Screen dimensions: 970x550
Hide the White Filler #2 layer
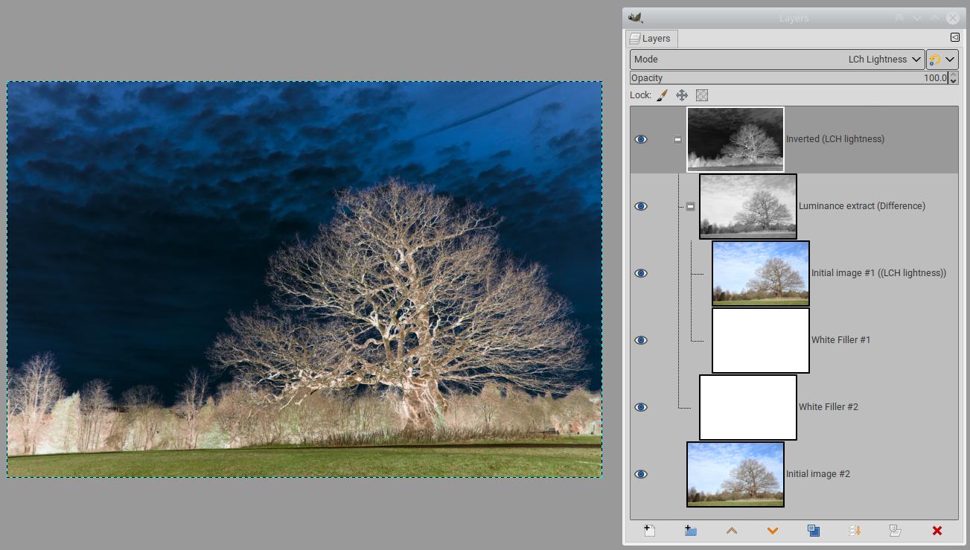point(640,407)
